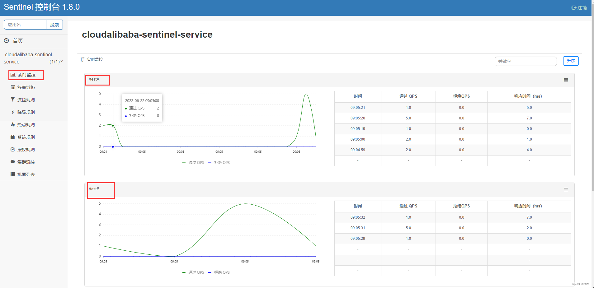
Task: Open 流控规则 in the sidebar
Action: [x=26, y=100]
